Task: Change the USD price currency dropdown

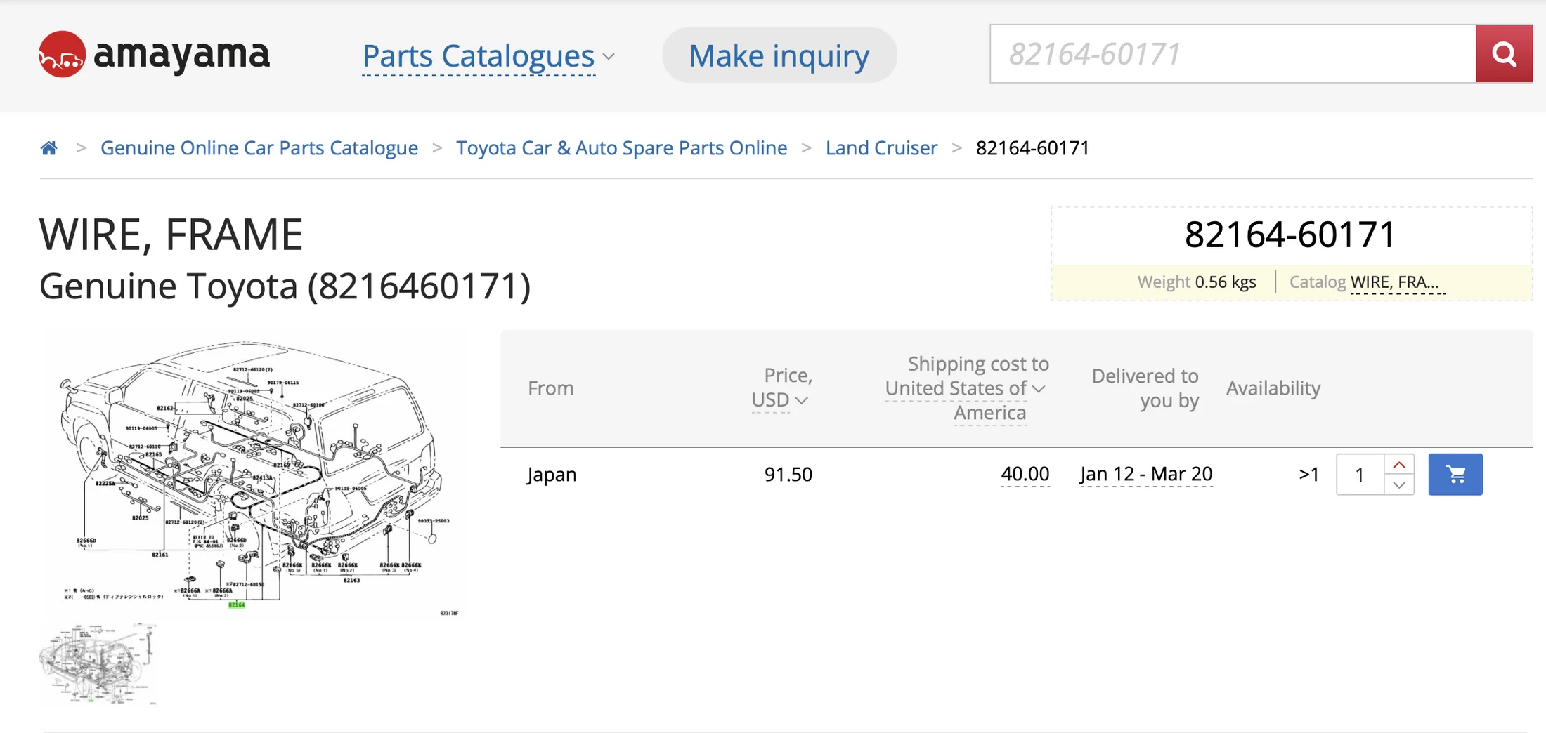Action: click(x=779, y=400)
